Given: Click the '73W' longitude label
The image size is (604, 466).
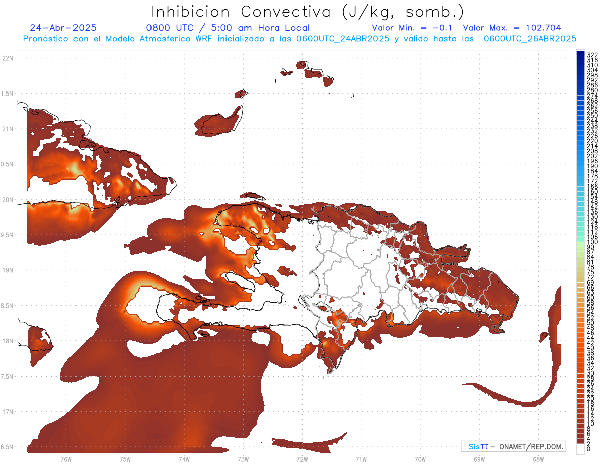Looking at the screenshot, I should click(243, 459).
